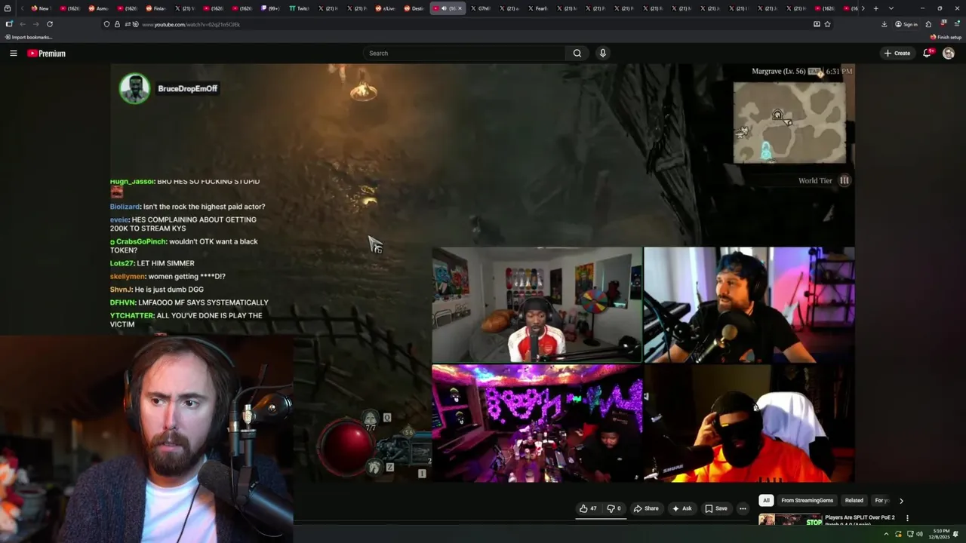Open the YouTube hamburger guide menu
Image resolution: width=966 pixels, height=543 pixels.
[x=13, y=54]
